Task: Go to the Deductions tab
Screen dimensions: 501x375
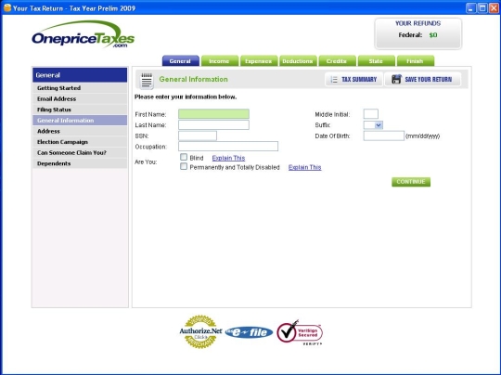Action: click(x=298, y=60)
